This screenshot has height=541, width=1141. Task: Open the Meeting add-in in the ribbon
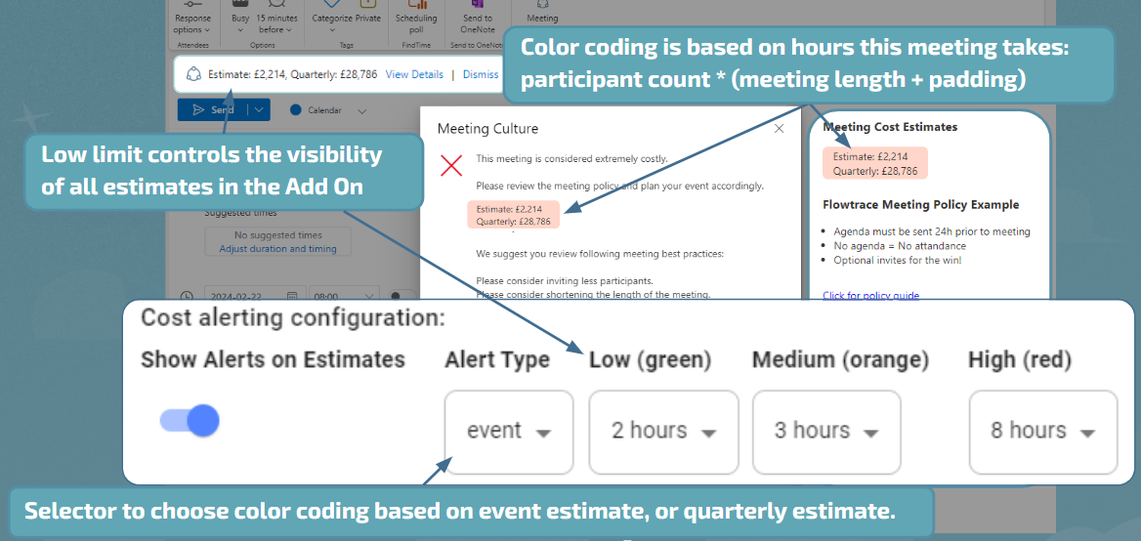tap(542, 13)
